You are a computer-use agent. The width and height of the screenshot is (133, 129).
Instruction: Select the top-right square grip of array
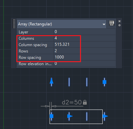[104, 82]
